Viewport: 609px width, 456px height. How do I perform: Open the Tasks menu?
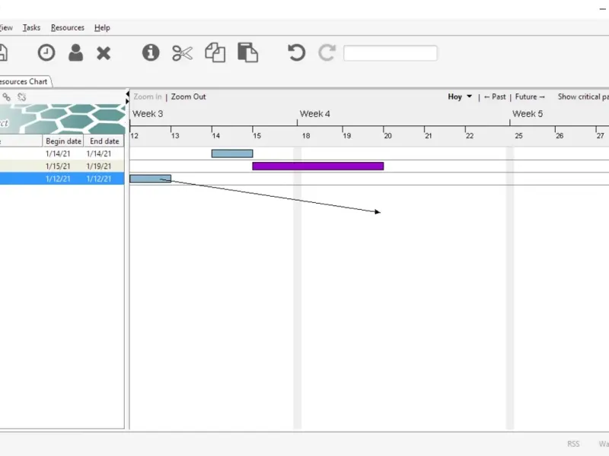pyautogui.click(x=31, y=28)
